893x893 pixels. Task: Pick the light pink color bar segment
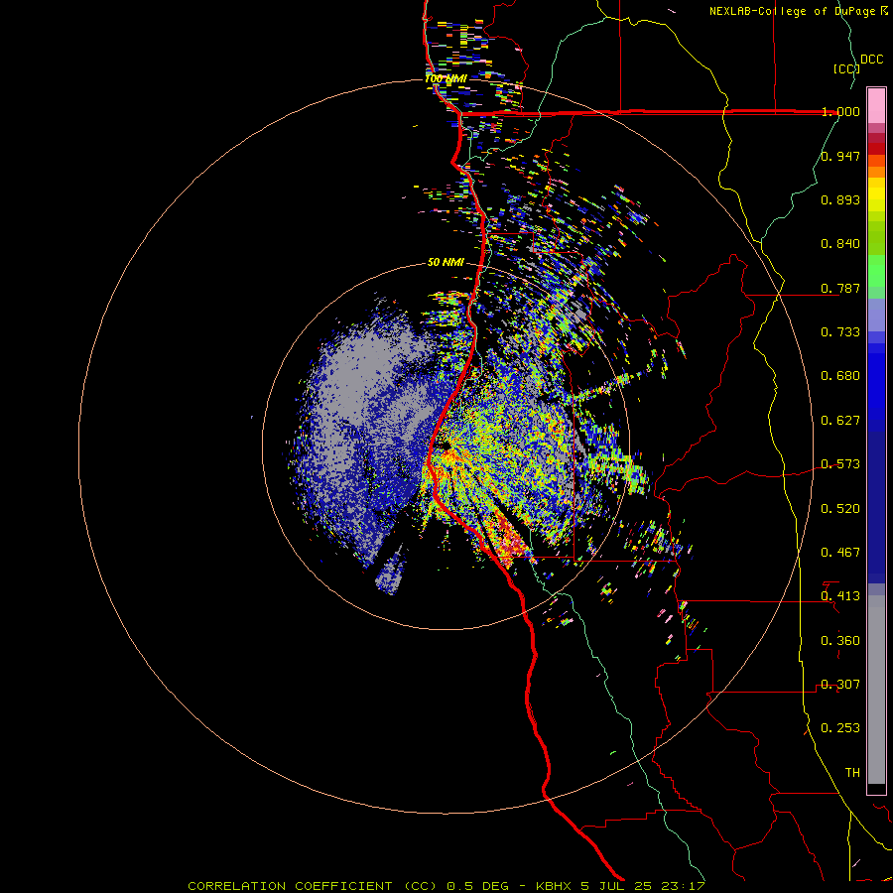click(x=876, y=105)
